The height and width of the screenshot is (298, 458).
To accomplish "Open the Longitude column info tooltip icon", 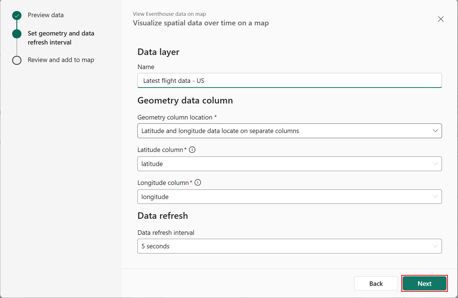I will click(x=198, y=182).
